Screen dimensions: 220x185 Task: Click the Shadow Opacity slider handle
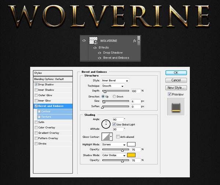coord(122,161)
